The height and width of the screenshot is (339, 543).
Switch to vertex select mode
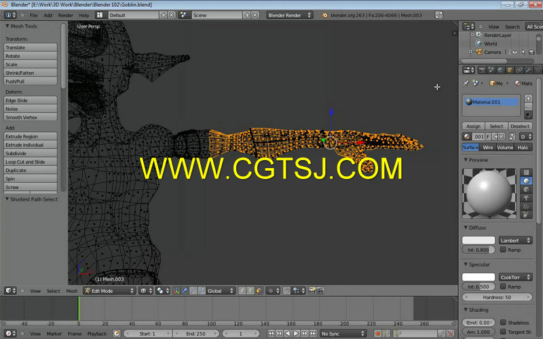tap(242, 291)
